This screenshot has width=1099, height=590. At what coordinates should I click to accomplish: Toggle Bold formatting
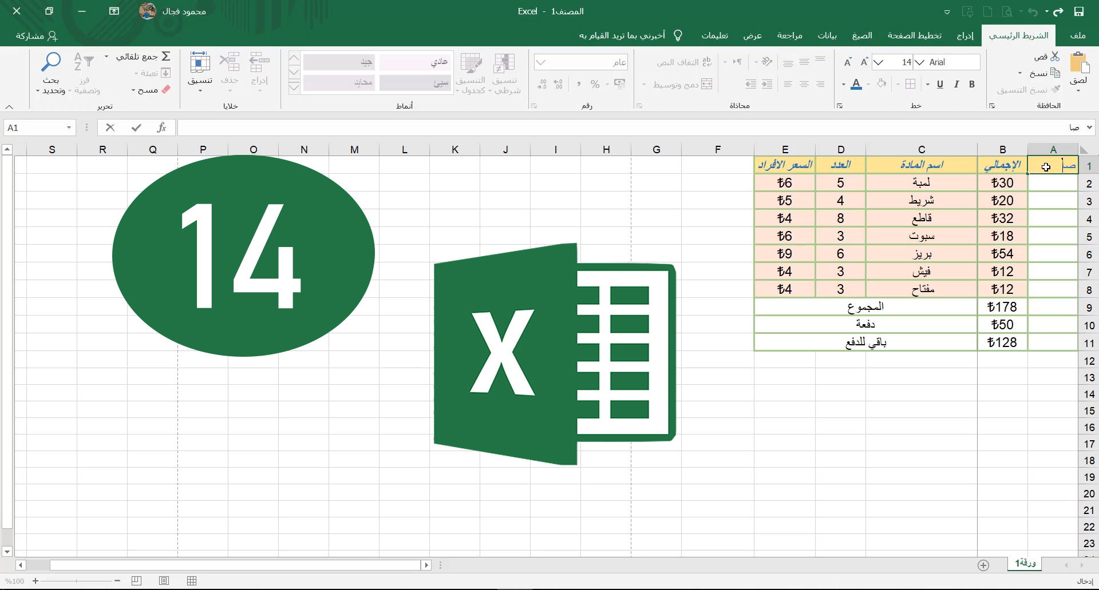972,85
